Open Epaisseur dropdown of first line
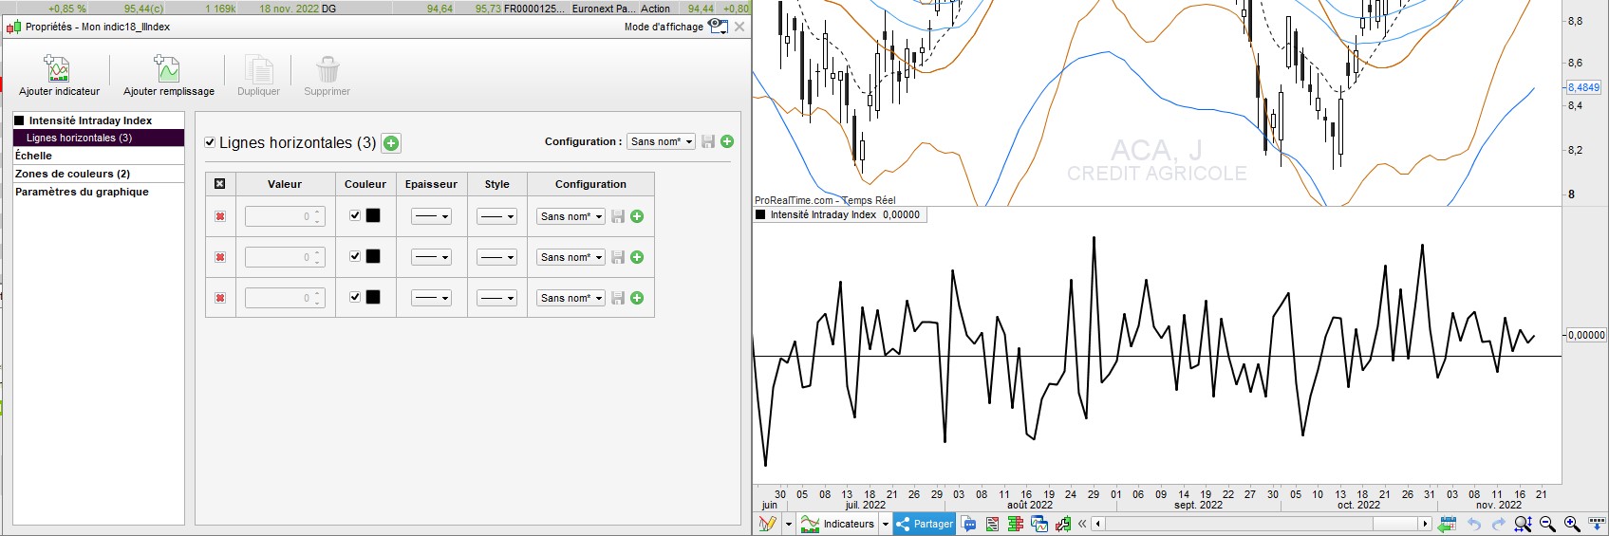Screen dimensions: 1609x536 point(431,216)
